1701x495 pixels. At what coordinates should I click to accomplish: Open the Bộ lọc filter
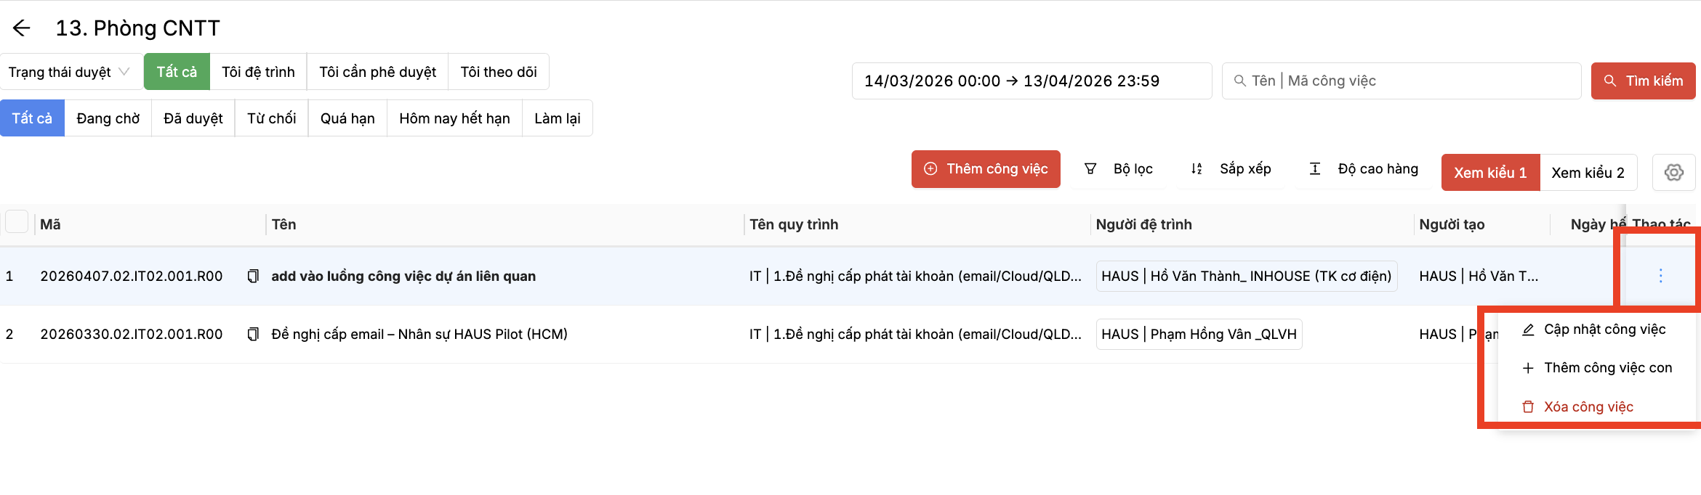pyautogui.click(x=1119, y=169)
